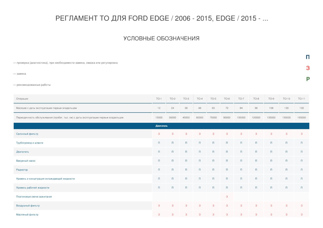Screen dimensions: 323x228
Task: Click the 48 months cell
Action: 200,108
